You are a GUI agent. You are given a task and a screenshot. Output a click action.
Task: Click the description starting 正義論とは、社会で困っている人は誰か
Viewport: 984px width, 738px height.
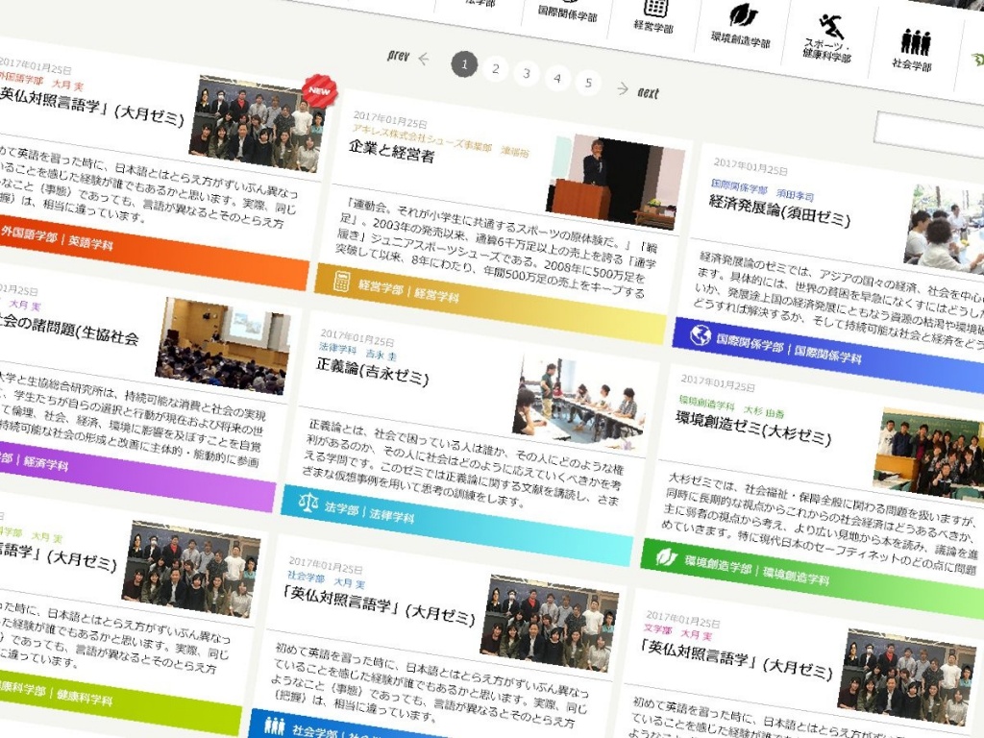[x=463, y=465]
